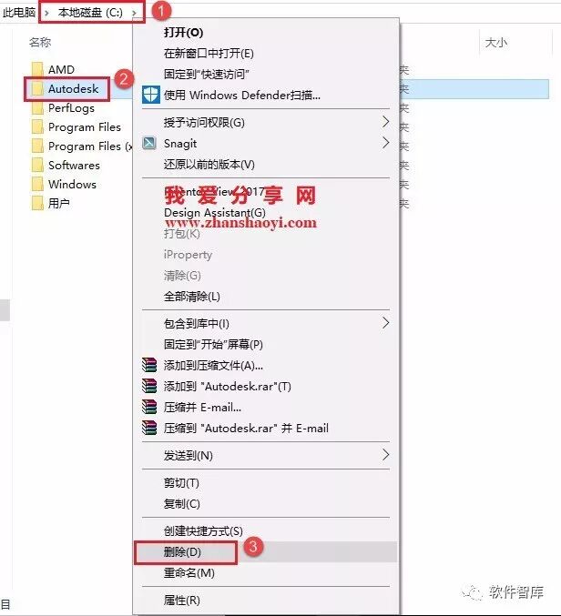
Task: Select 重命名(M) in the context menu
Action: pyautogui.click(x=189, y=573)
